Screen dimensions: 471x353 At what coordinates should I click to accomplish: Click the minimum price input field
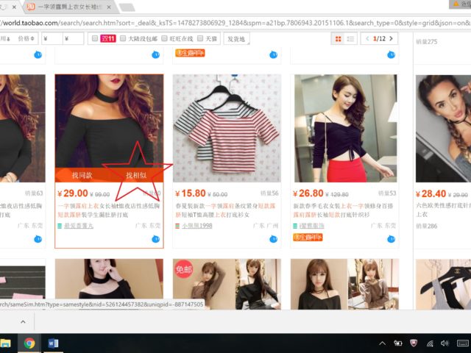click(52, 38)
